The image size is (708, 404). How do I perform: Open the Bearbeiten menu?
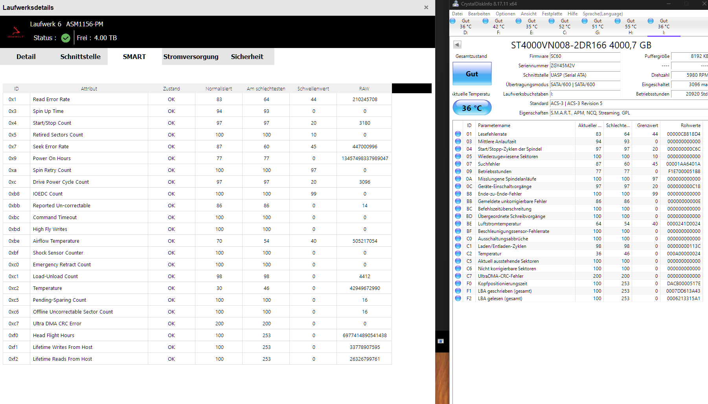(479, 14)
